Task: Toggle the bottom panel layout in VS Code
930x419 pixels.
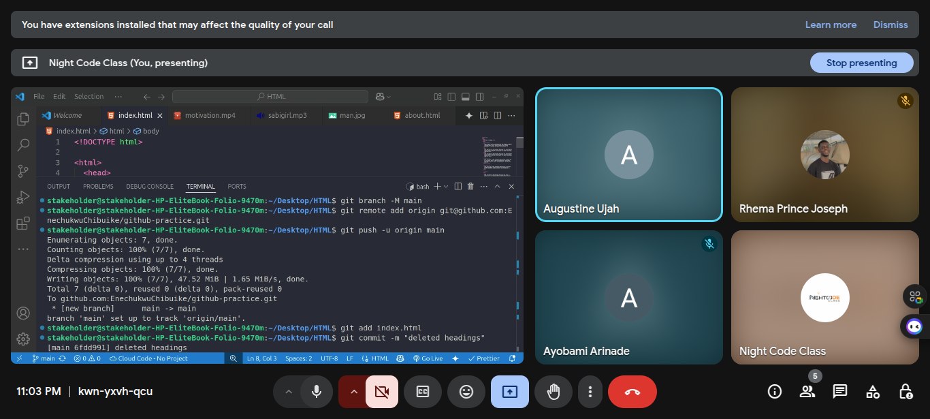Action: coord(466,97)
